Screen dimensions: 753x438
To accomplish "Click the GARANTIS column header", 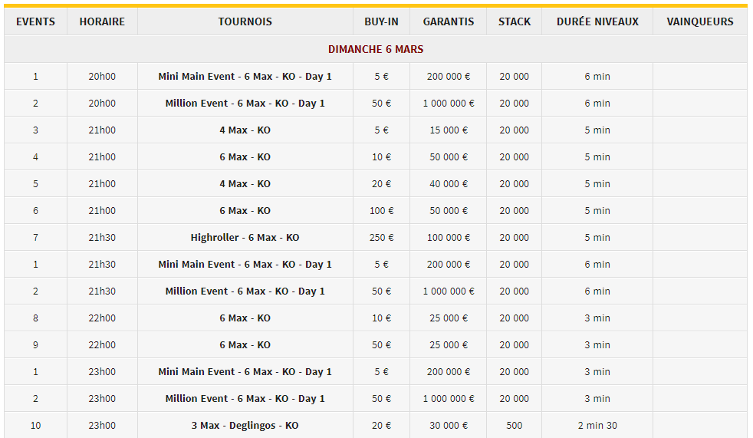I will coord(448,21).
